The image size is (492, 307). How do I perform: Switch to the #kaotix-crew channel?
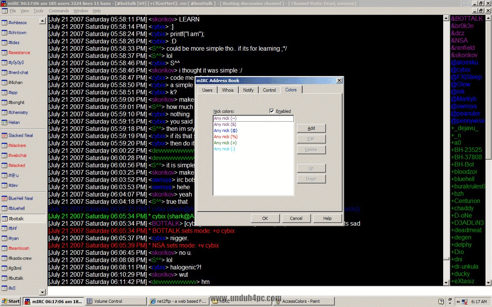pyautogui.click(x=23, y=258)
